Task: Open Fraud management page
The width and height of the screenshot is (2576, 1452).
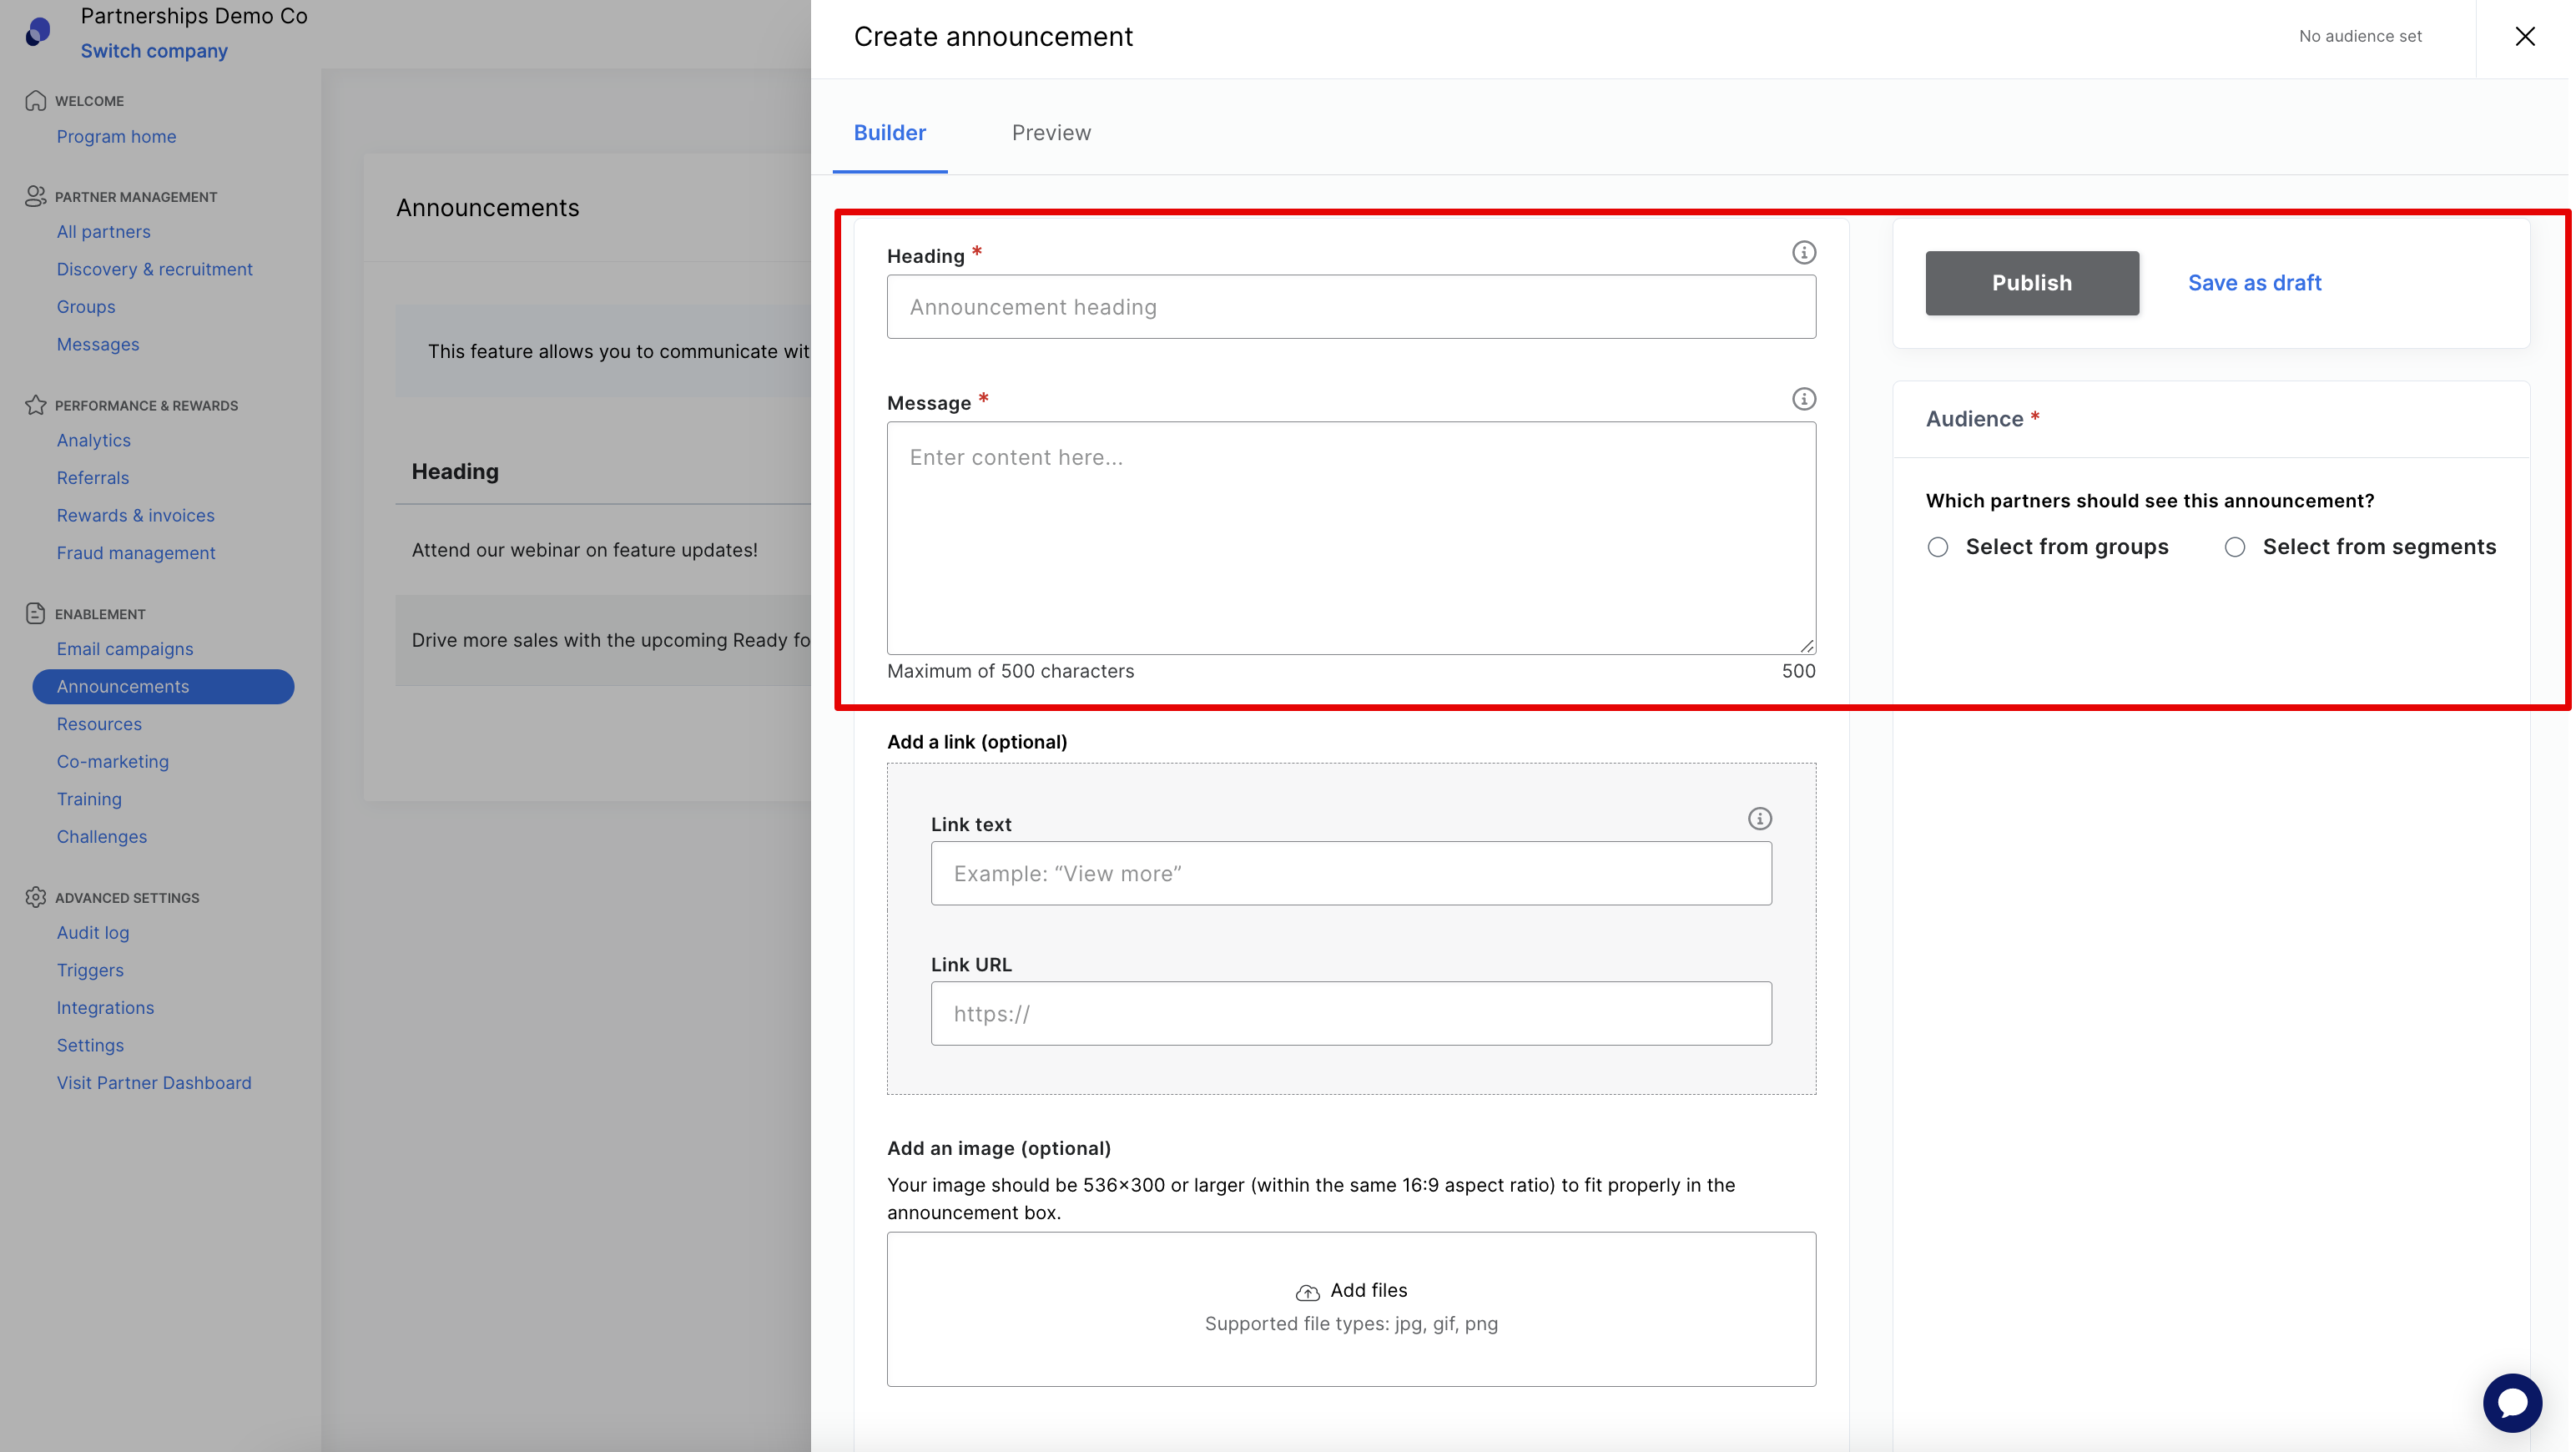Action: pos(136,553)
